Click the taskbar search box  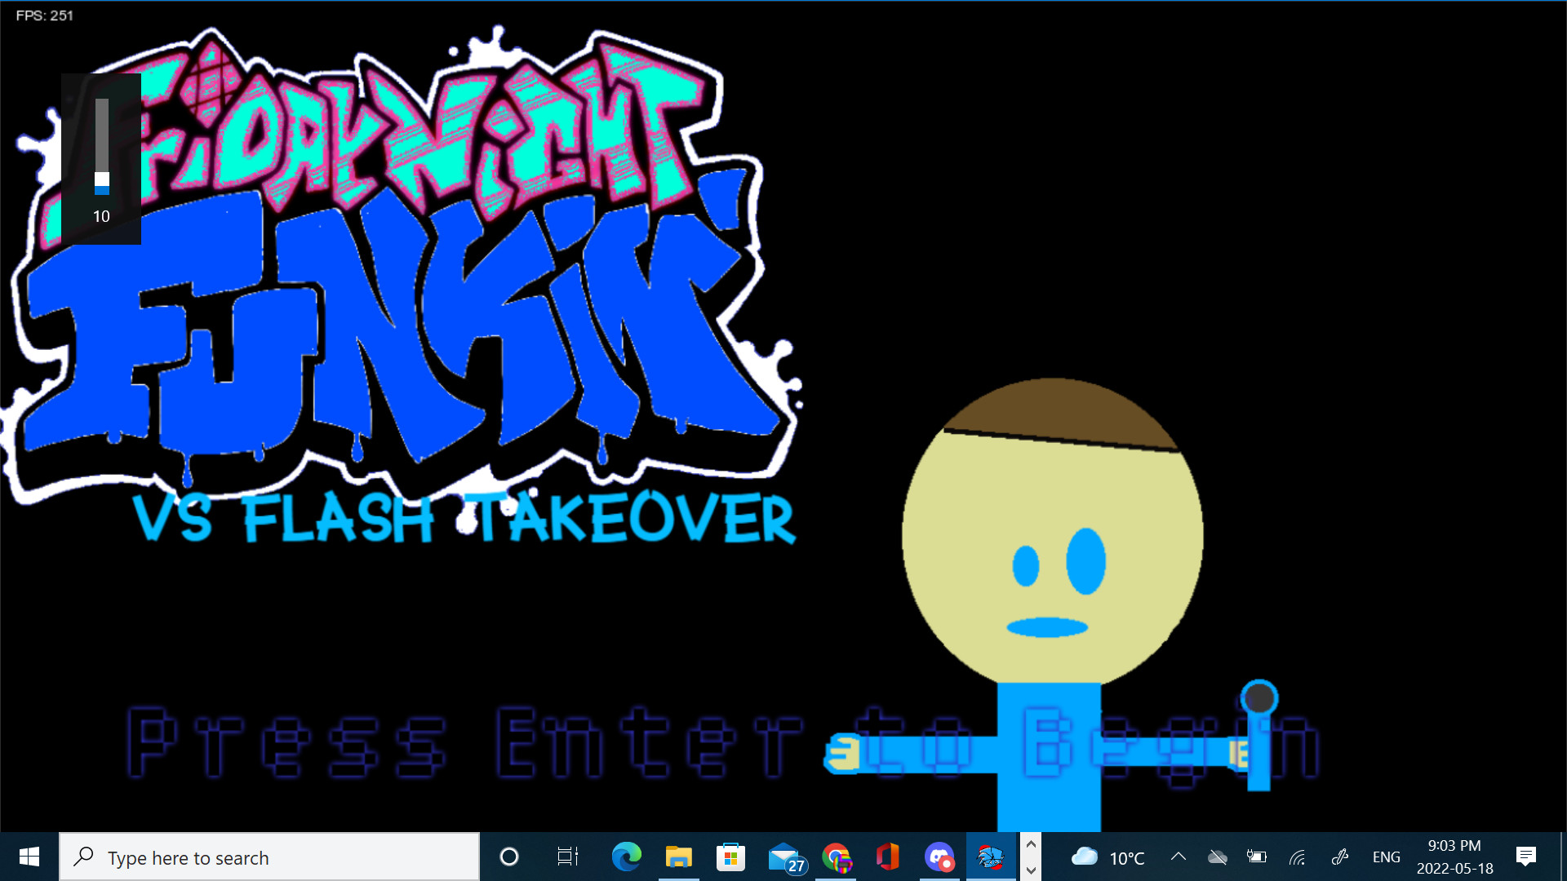point(269,857)
